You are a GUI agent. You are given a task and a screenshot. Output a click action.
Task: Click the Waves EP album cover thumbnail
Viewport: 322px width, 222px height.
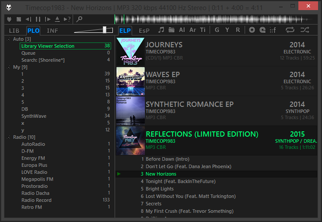point(130,81)
